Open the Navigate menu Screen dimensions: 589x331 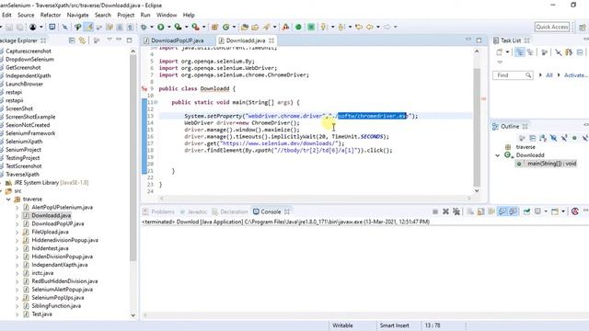(77, 15)
